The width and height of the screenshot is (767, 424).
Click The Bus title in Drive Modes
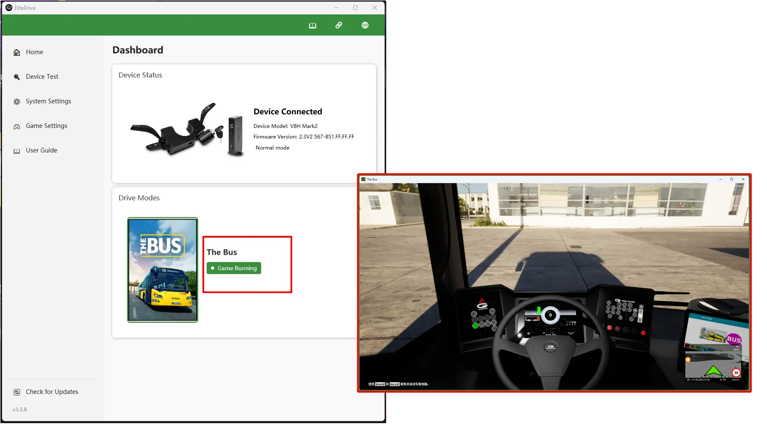pyautogui.click(x=222, y=252)
